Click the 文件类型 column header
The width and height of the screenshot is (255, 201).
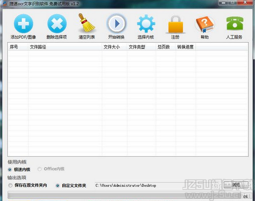(141, 47)
